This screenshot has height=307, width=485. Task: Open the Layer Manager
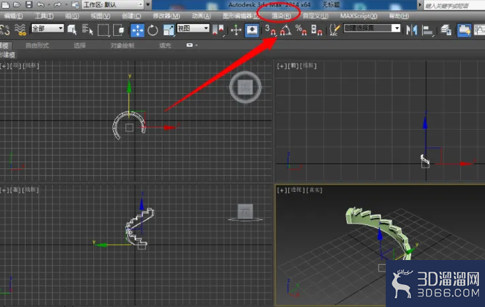[x=446, y=30]
